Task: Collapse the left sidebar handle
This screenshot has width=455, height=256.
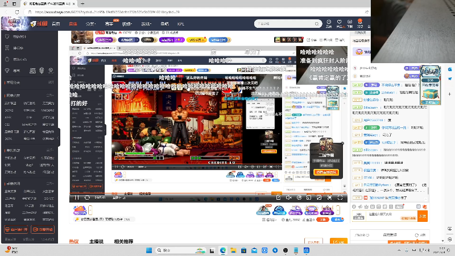Action: pyautogui.click(x=59, y=138)
